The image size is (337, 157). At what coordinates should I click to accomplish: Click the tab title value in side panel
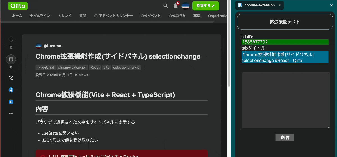pyautogui.click(x=285, y=57)
